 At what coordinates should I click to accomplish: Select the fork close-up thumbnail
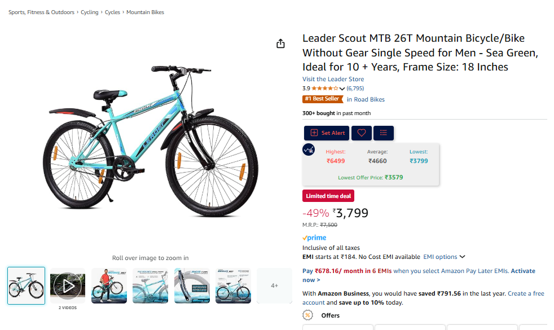click(x=192, y=286)
